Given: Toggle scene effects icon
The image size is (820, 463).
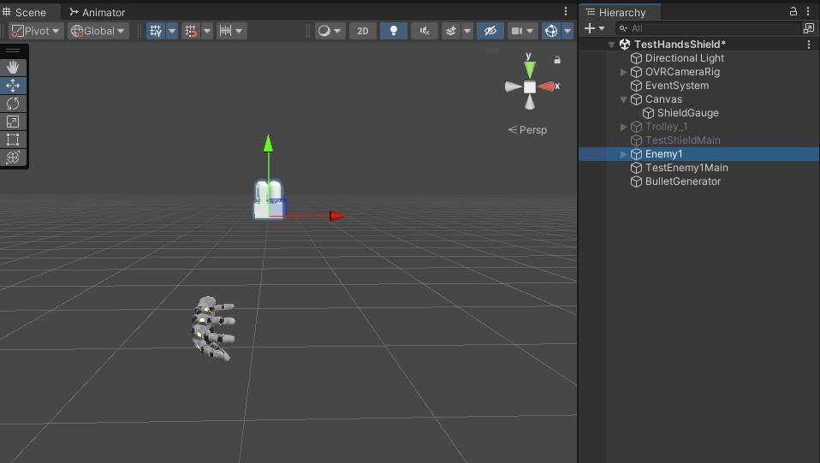Looking at the screenshot, I should (x=451, y=31).
